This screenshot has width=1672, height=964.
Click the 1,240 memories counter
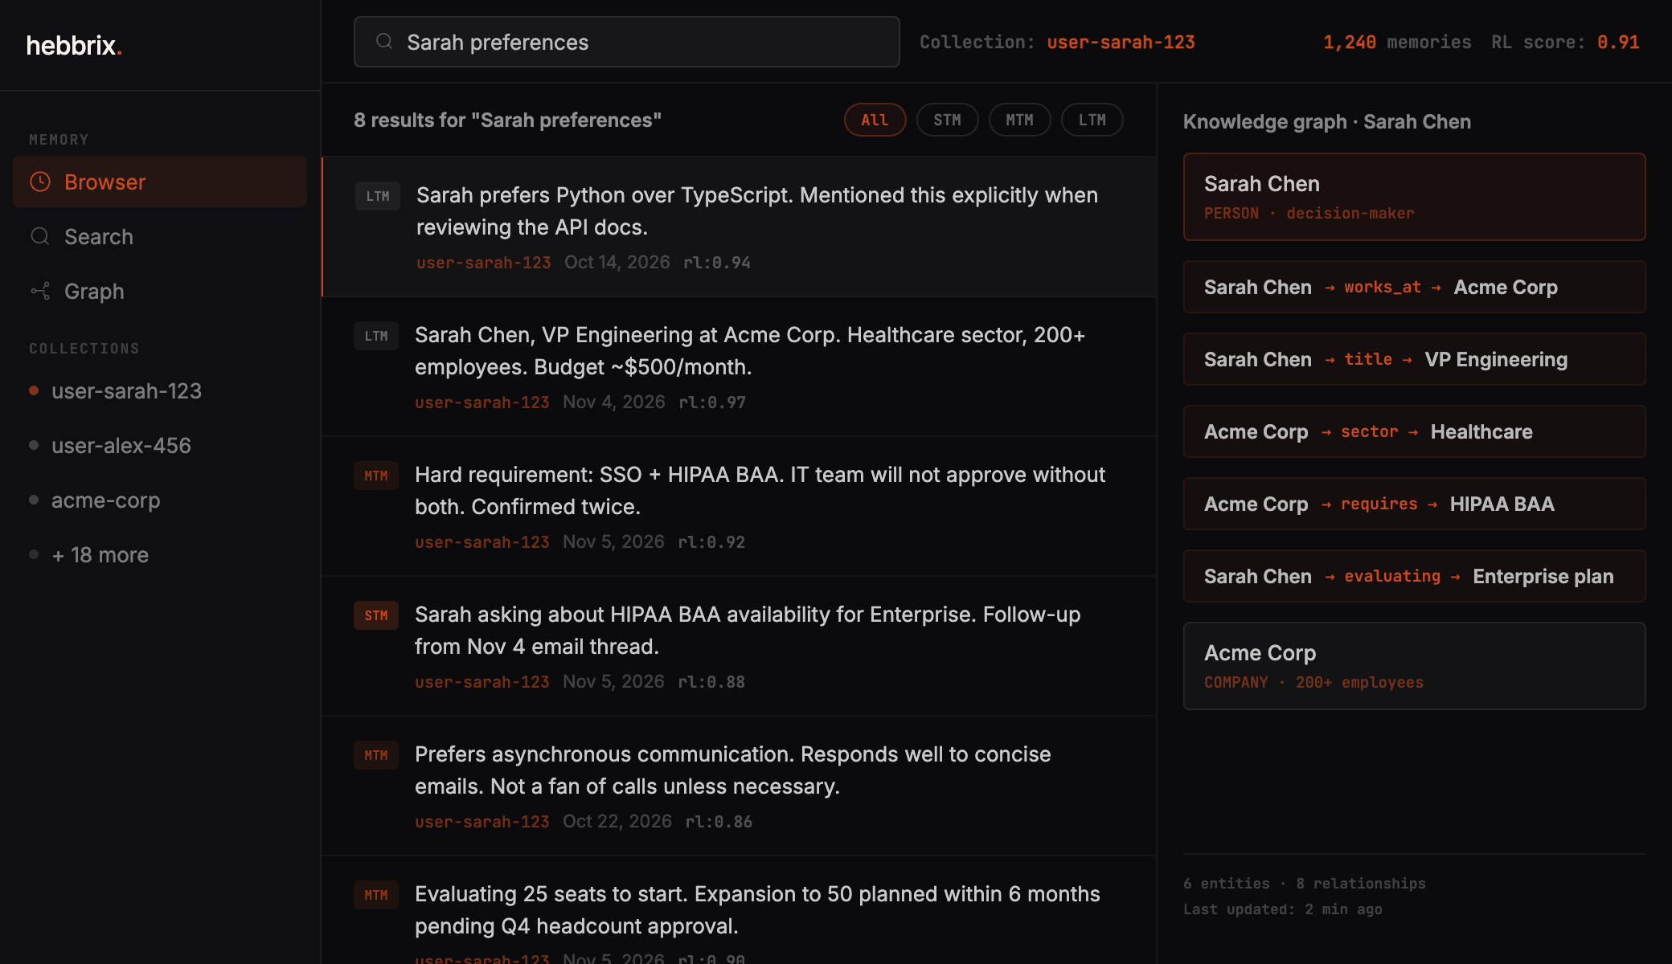pyautogui.click(x=1397, y=42)
